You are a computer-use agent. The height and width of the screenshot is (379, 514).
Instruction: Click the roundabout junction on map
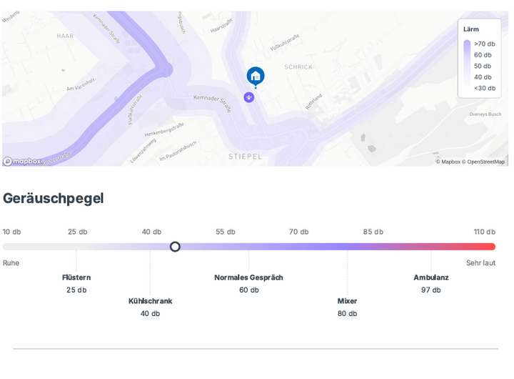click(x=166, y=70)
